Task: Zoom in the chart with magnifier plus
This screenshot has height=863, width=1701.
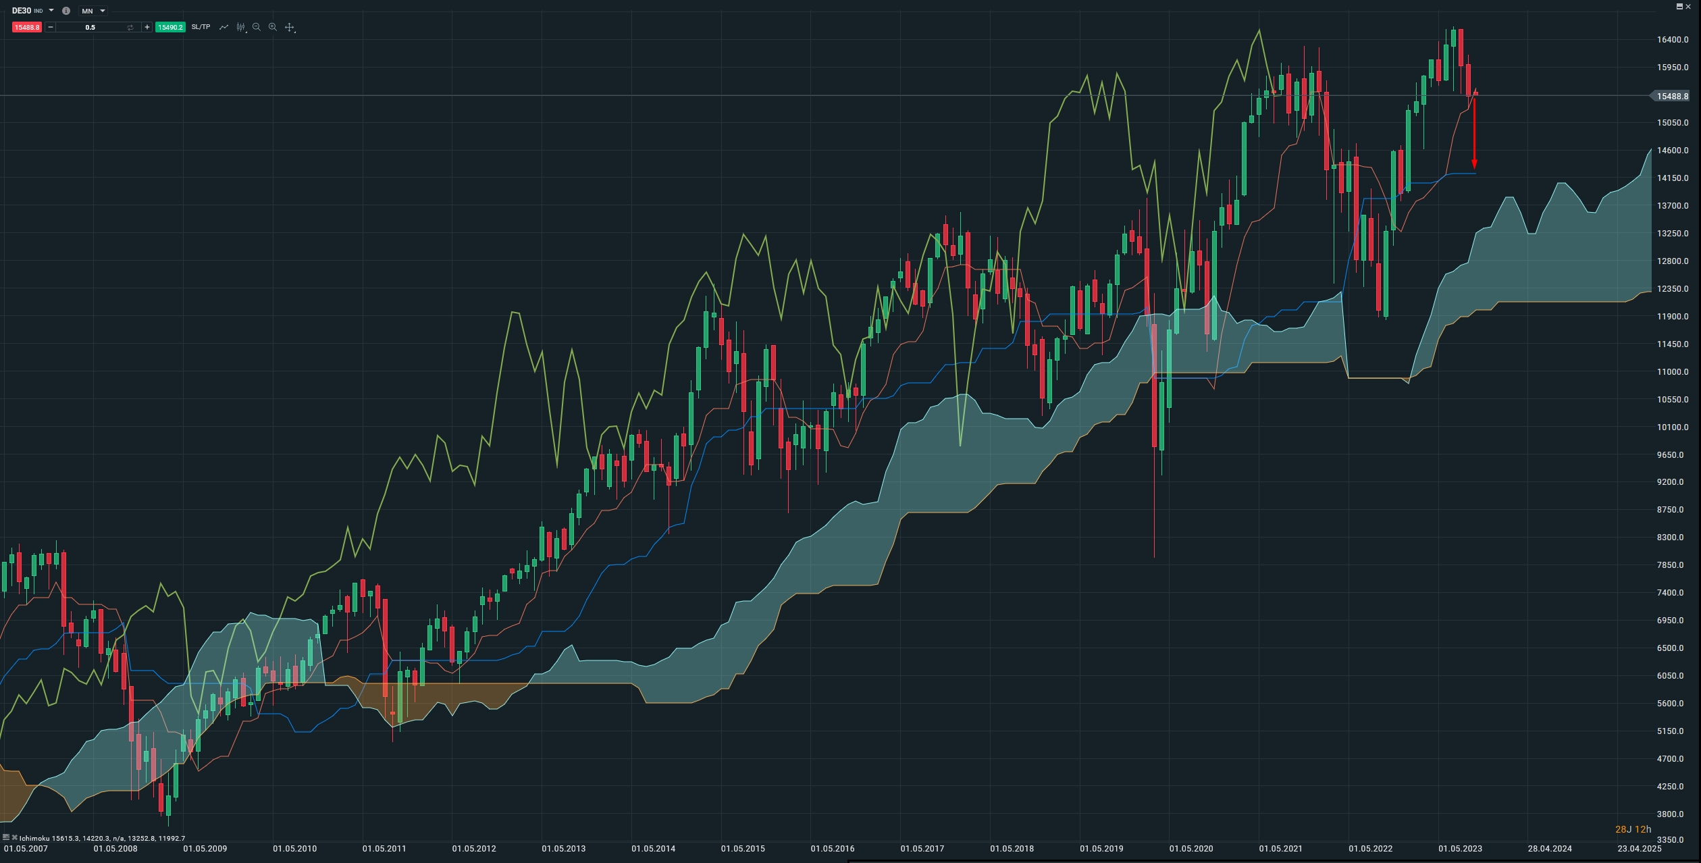Action: tap(273, 27)
